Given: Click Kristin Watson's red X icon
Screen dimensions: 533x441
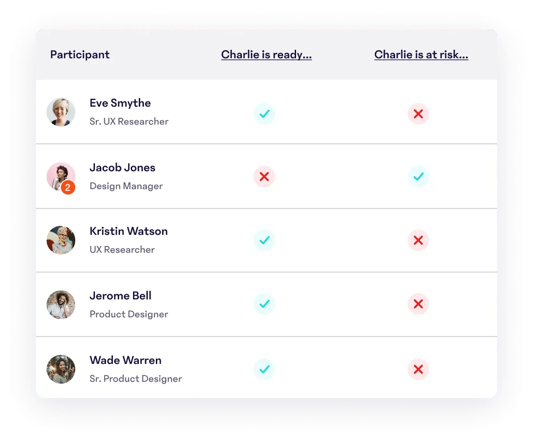Looking at the screenshot, I should [x=418, y=240].
